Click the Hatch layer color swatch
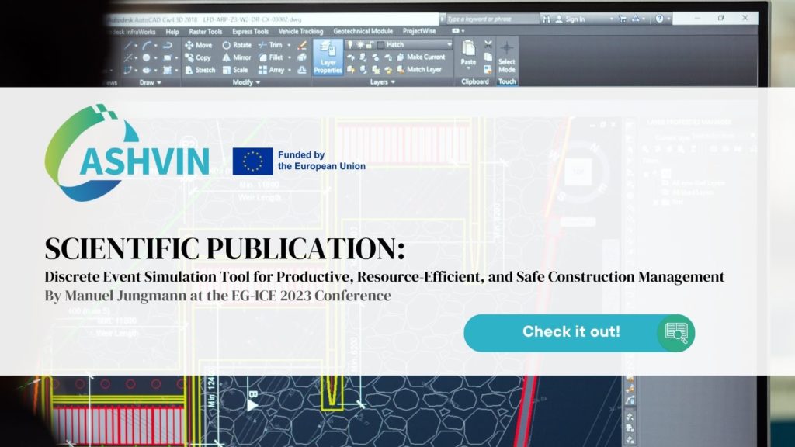Image resolution: width=795 pixels, height=447 pixels. coord(380,45)
